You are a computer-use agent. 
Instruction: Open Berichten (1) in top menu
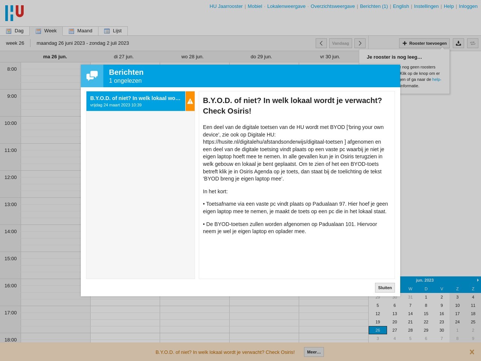click(374, 6)
